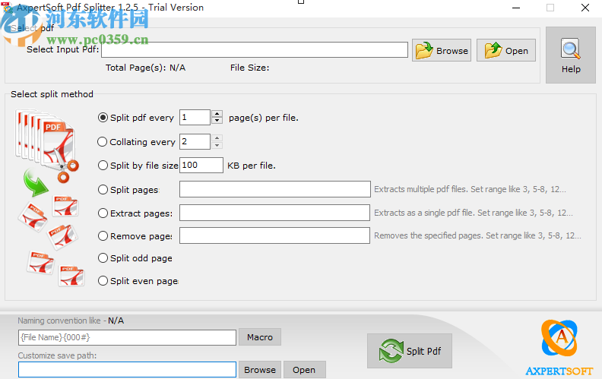
Task: Click the AxpertSoft logo
Action: 559,347
